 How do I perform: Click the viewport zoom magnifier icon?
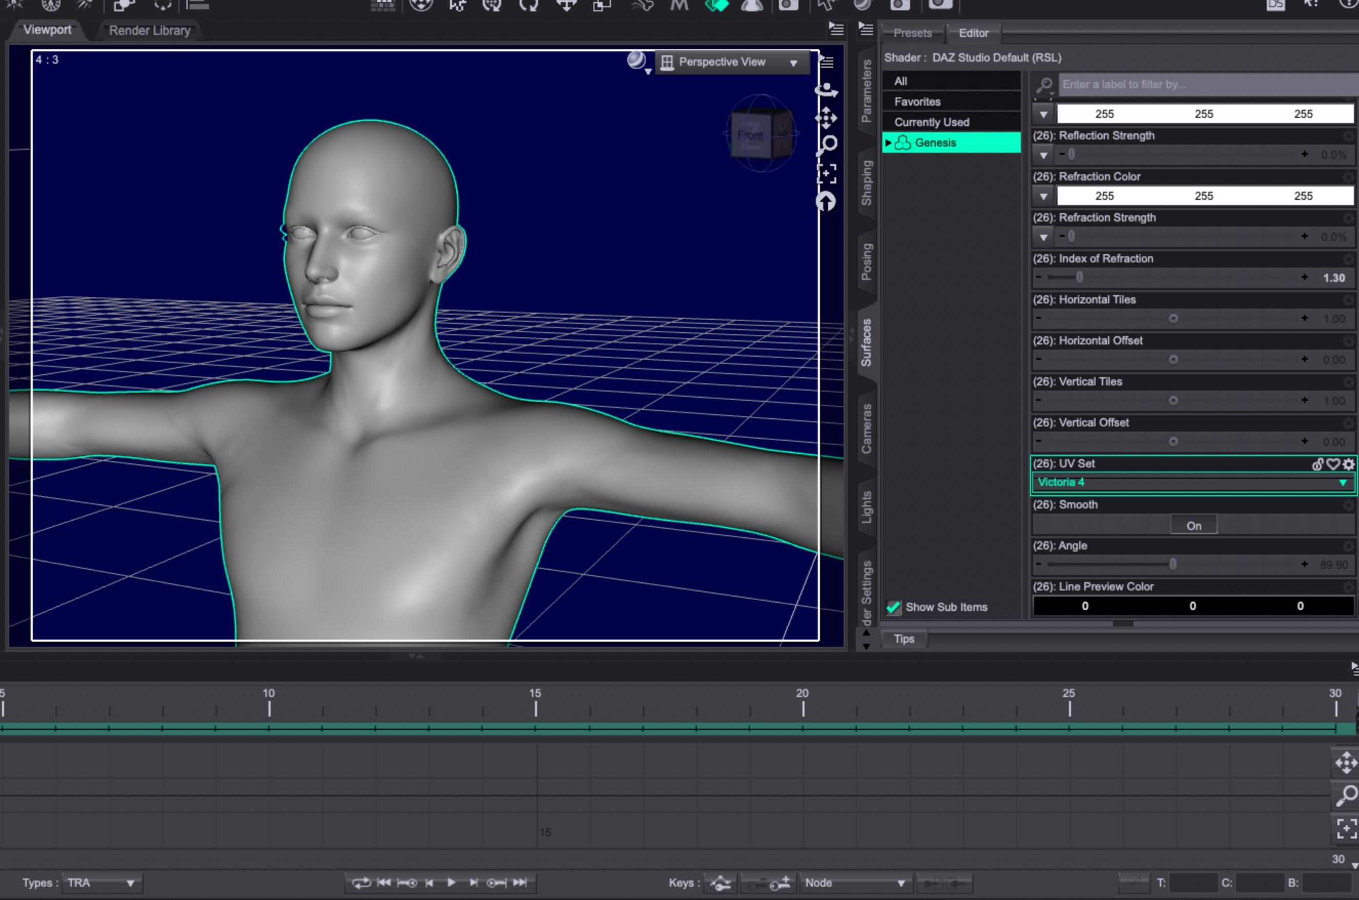(x=827, y=145)
